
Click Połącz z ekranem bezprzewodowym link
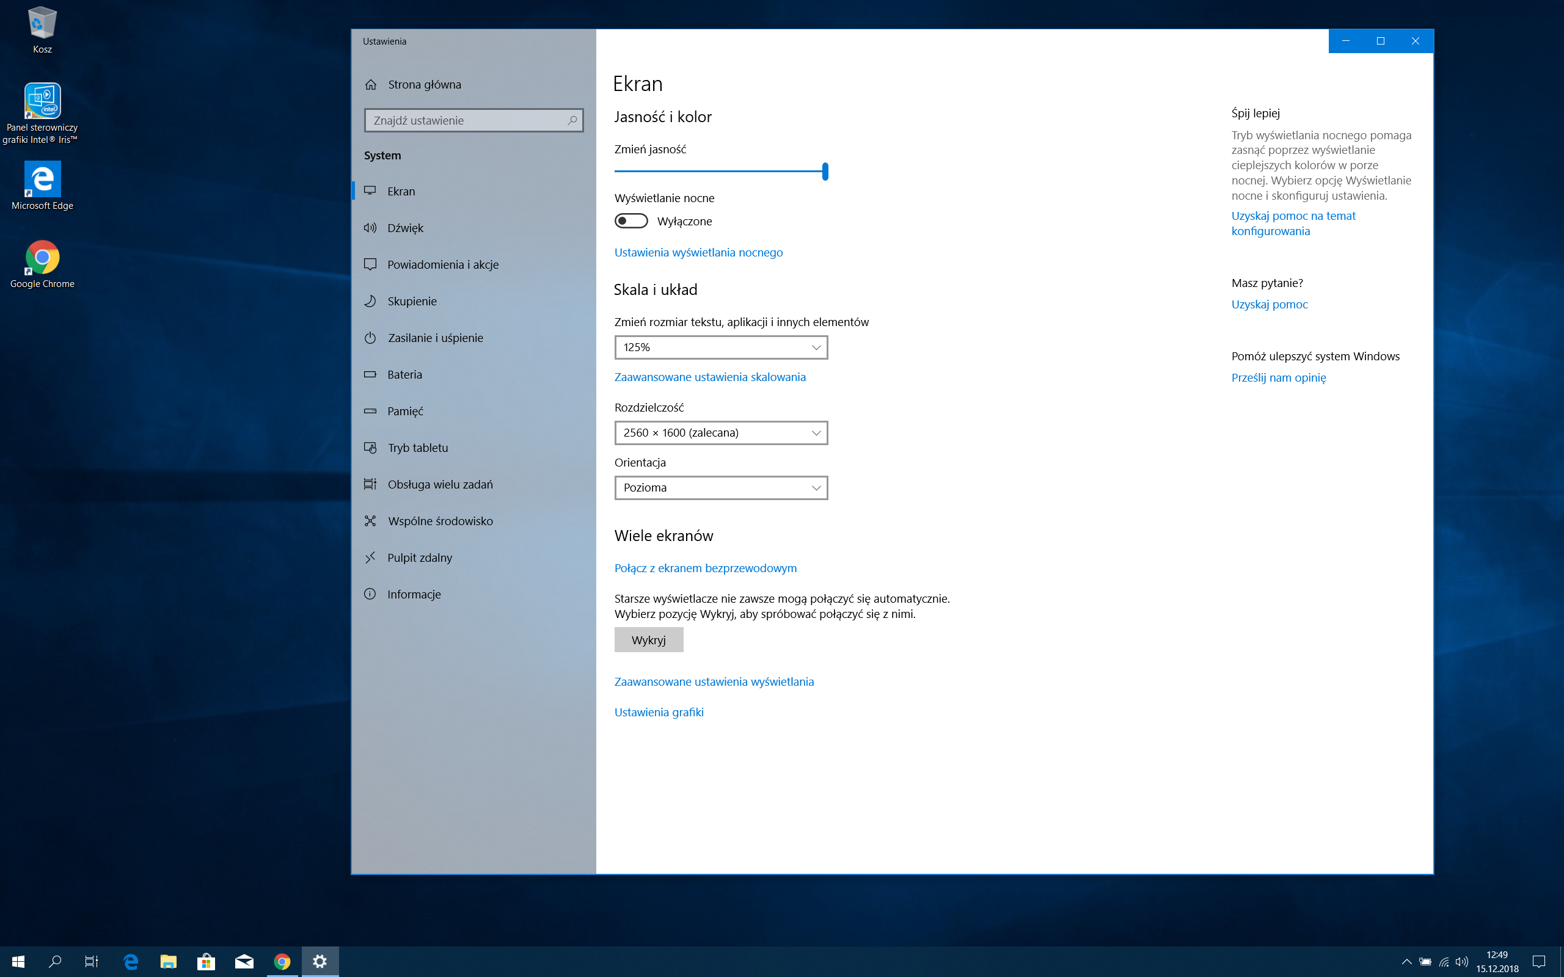point(706,568)
